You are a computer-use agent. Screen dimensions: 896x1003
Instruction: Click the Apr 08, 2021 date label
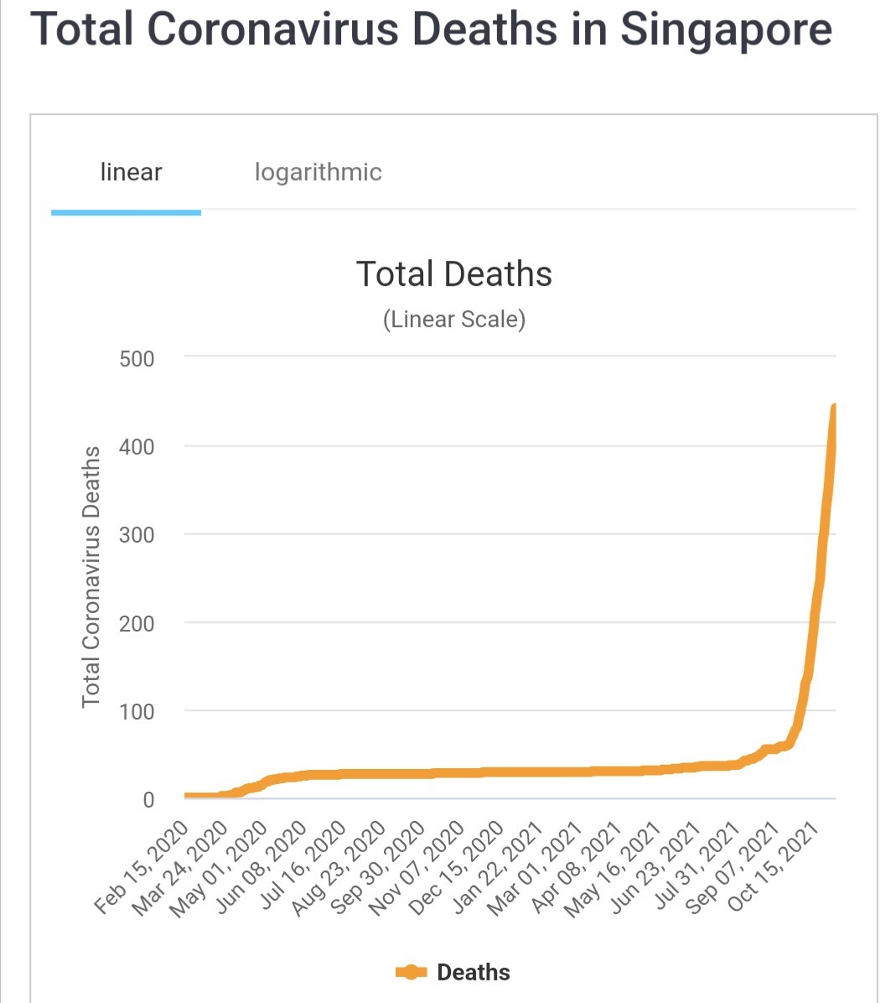coord(576,868)
